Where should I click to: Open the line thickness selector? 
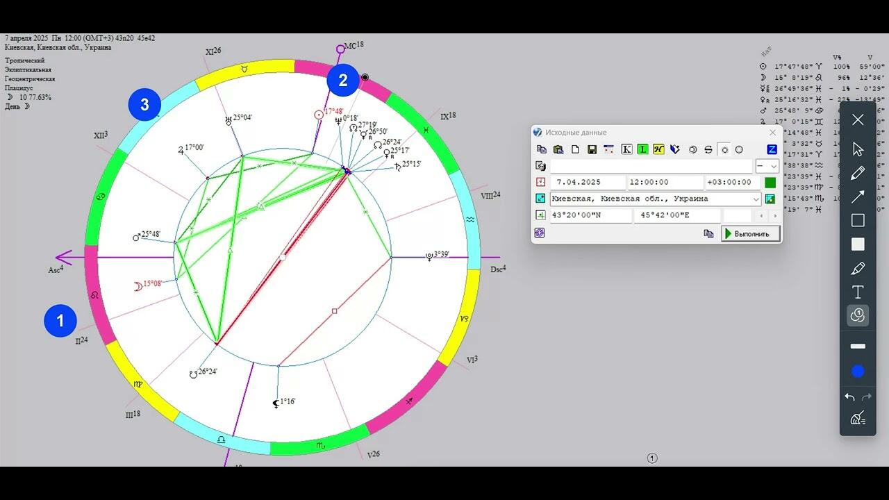click(x=858, y=346)
